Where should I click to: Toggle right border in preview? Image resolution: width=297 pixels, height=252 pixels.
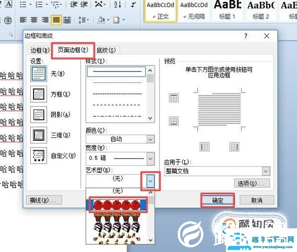[x=234, y=147]
